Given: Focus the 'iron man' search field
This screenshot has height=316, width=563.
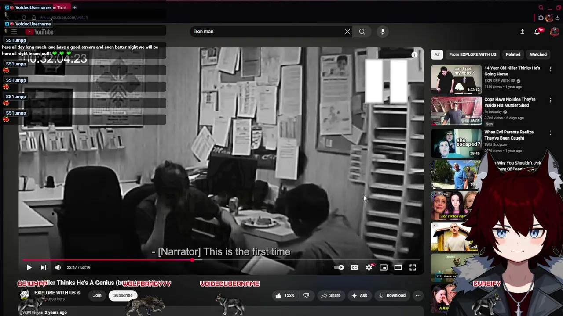Looking at the screenshot, I should (267, 32).
